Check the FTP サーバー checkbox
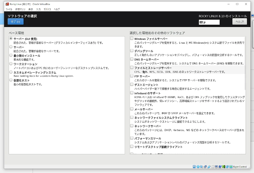 [x=132, y=76]
